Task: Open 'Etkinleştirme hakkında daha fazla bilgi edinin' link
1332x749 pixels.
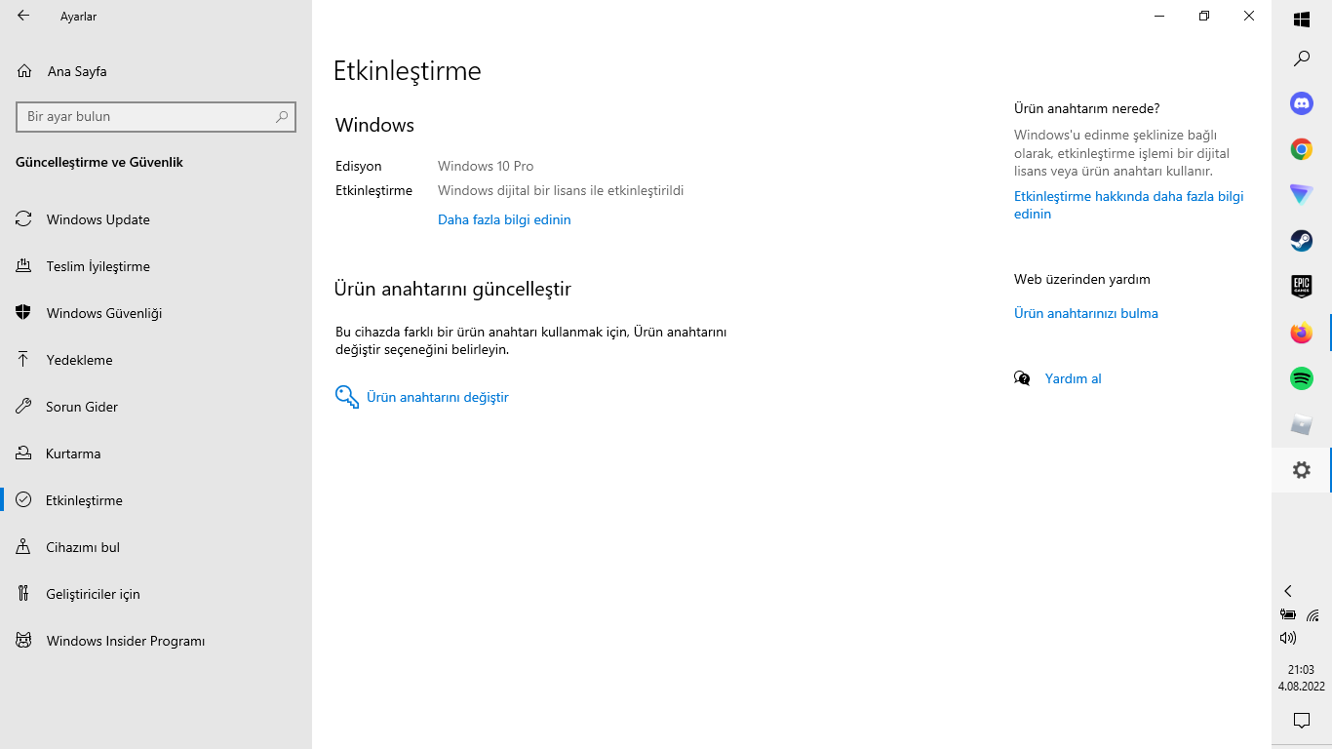Action: pyautogui.click(x=1128, y=205)
